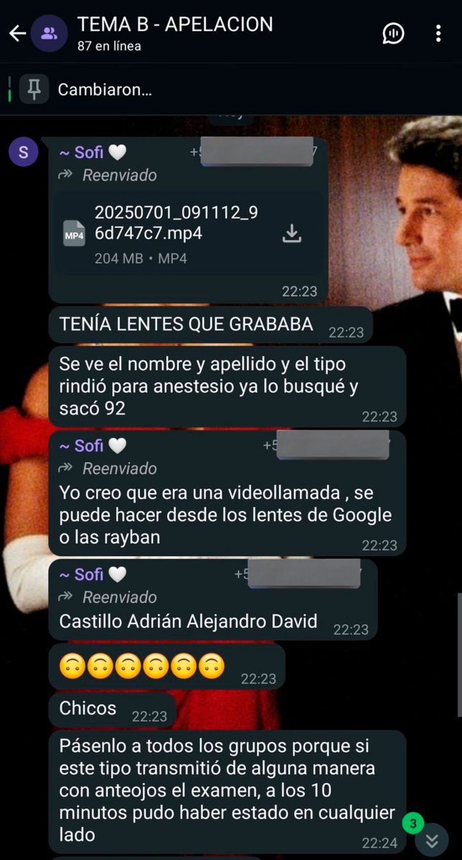This screenshot has height=860, width=462.
Task: Tap the back arrow in header
Action: pos(17,33)
